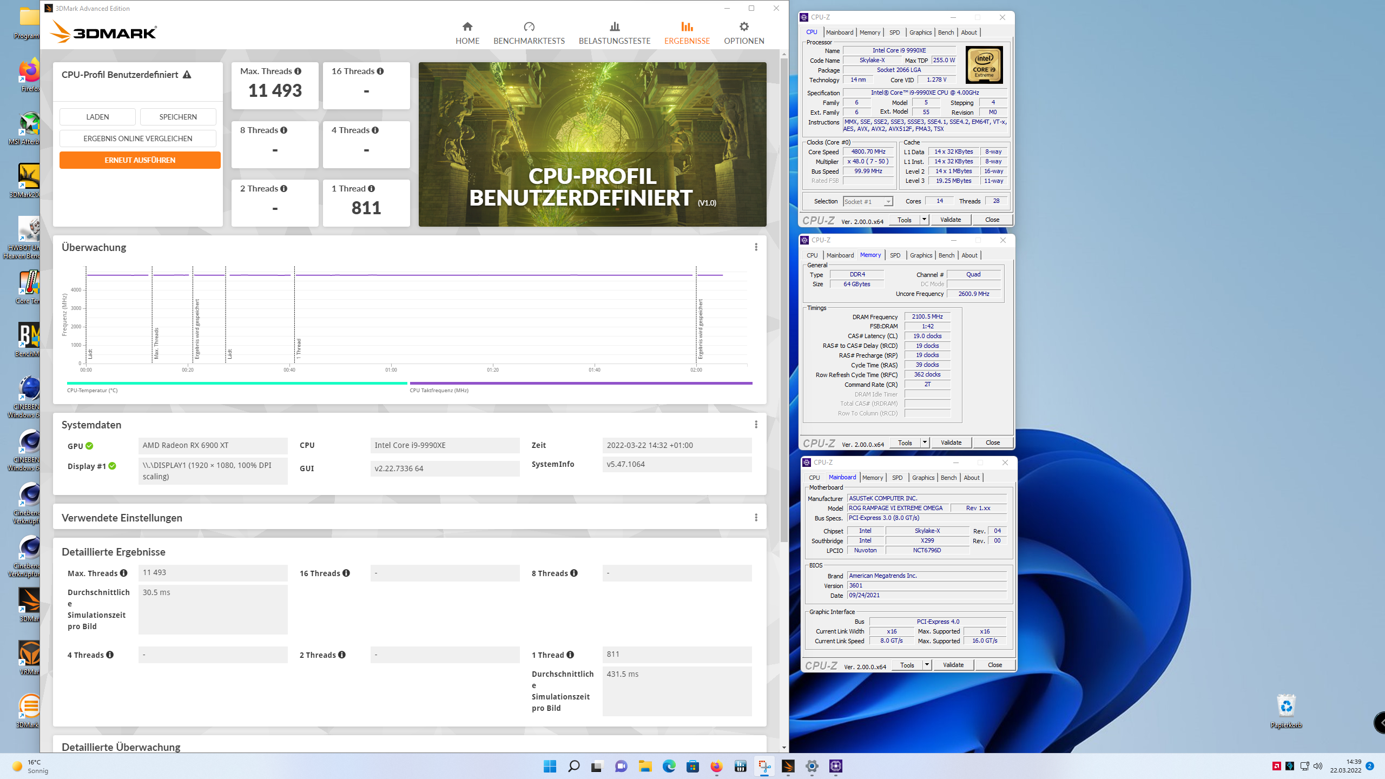Open 3DMark taskbar icon
Image resolution: width=1385 pixels, height=779 pixels.
788,766
